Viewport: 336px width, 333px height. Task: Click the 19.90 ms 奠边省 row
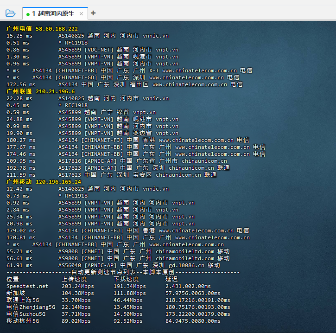(x=92, y=133)
